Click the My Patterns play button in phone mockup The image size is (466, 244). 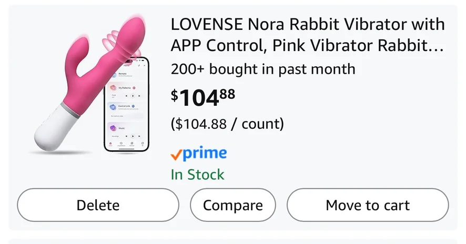[133, 96]
